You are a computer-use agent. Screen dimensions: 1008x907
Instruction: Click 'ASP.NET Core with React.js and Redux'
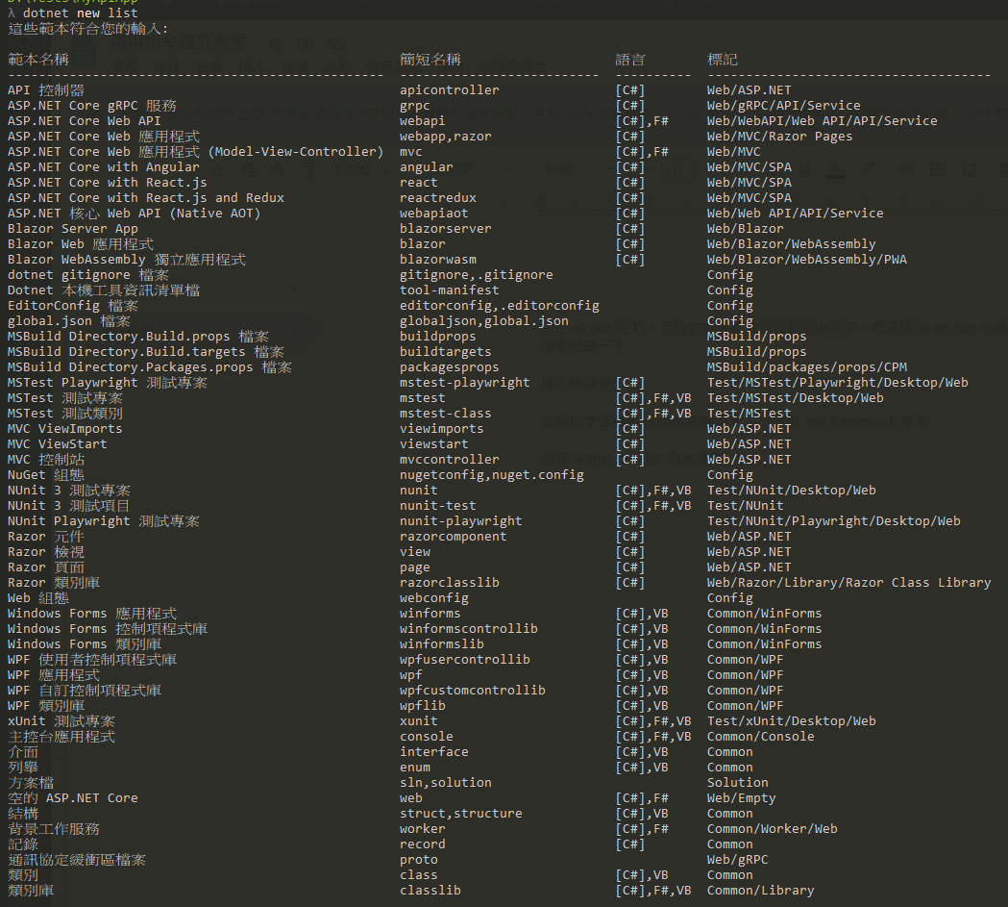(146, 198)
